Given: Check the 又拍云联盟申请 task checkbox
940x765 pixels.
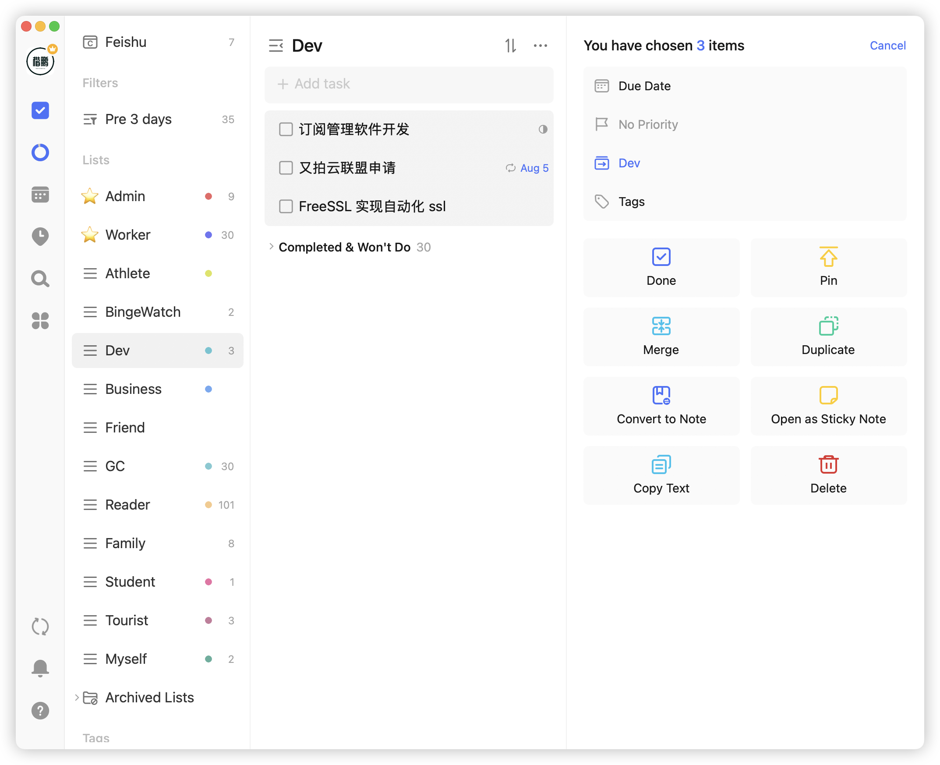Looking at the screenshot, I should pyautogui.click(x=286, y=168).
